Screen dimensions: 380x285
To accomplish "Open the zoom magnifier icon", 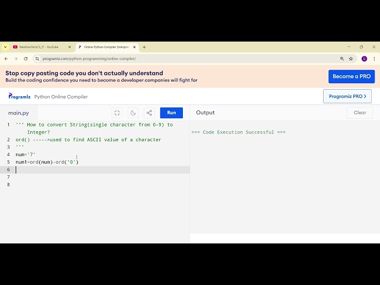I will click(x=342, y=59).
